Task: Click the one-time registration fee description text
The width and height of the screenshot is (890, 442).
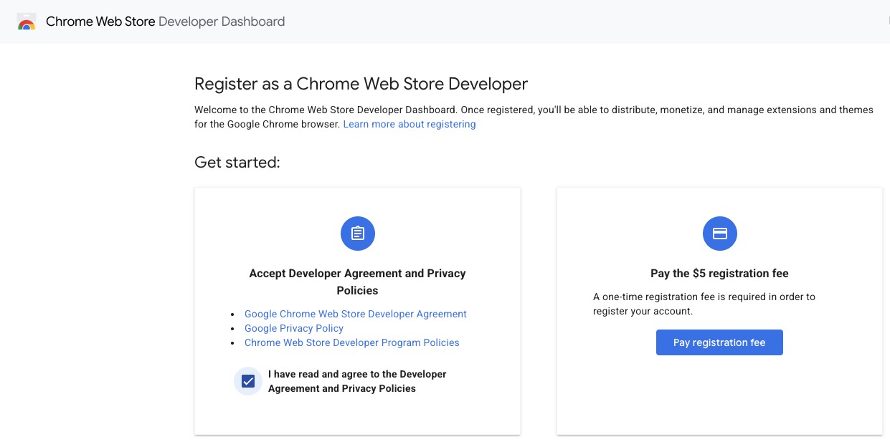Action: 704,304
